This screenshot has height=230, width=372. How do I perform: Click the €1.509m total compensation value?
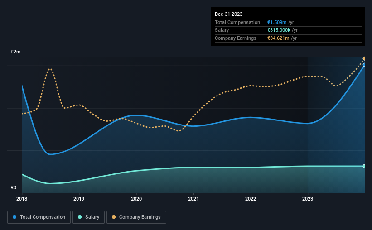[x=277, y=22]
